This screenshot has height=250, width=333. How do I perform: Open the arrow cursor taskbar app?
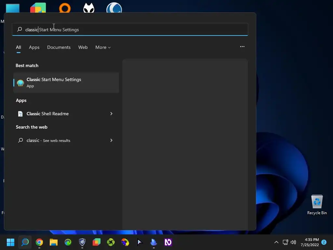tap(140, 242)
